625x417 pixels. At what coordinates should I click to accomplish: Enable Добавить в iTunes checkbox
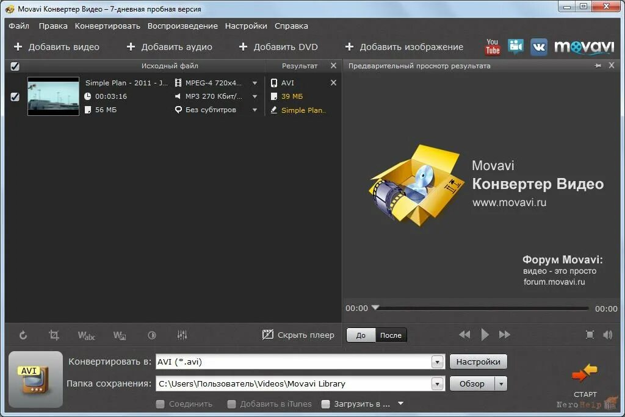[x=231, y=404]
